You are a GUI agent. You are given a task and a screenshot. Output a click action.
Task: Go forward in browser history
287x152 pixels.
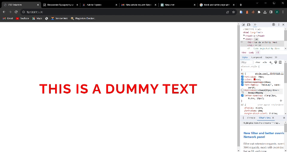coord(10,12)
